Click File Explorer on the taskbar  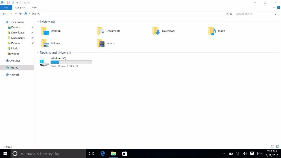click(114, 154)
